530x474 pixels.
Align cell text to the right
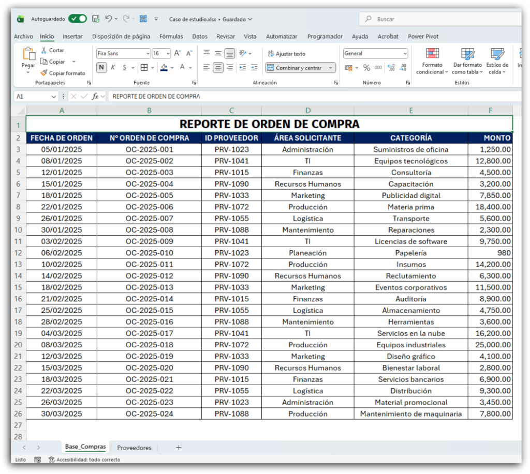coord(230,68)
